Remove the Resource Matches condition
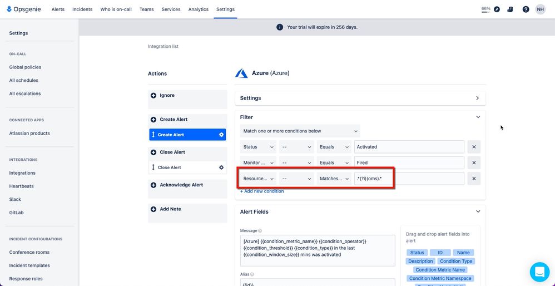 pos(474,179)
